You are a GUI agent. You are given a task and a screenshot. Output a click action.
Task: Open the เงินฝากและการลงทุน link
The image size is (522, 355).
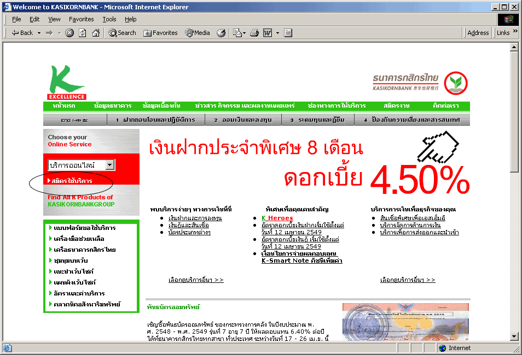(x=195, y=218)
